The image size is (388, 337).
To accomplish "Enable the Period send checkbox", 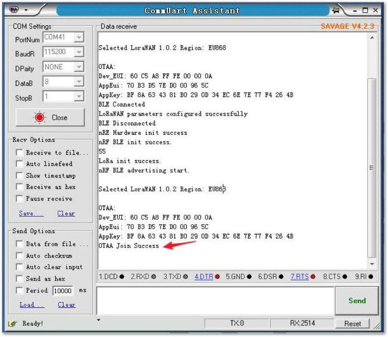I will (x=19, y=290).
